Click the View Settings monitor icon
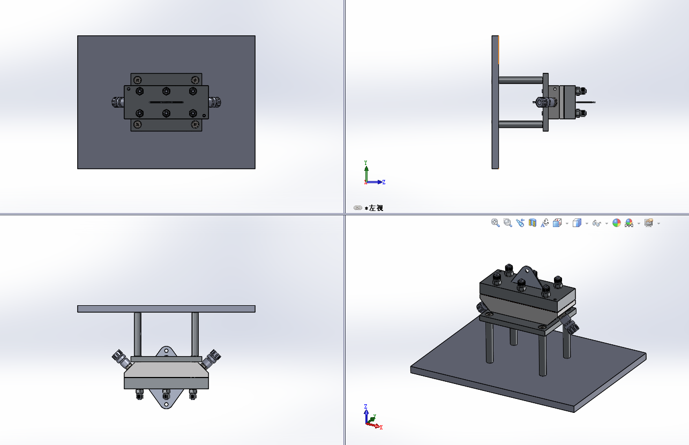Image resolution: width=689 pixels, height=445 pixels. pos(649,223)
